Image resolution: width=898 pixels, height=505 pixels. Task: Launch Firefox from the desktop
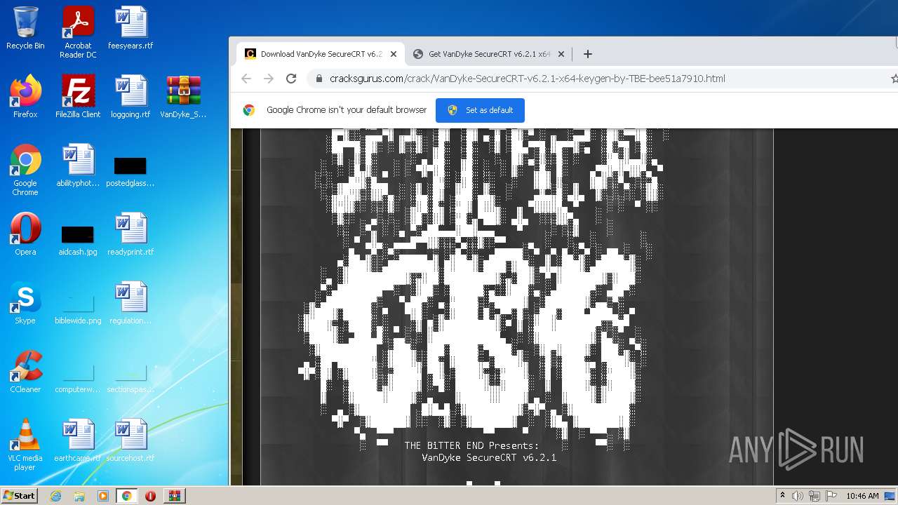click(x=25, y=97)
